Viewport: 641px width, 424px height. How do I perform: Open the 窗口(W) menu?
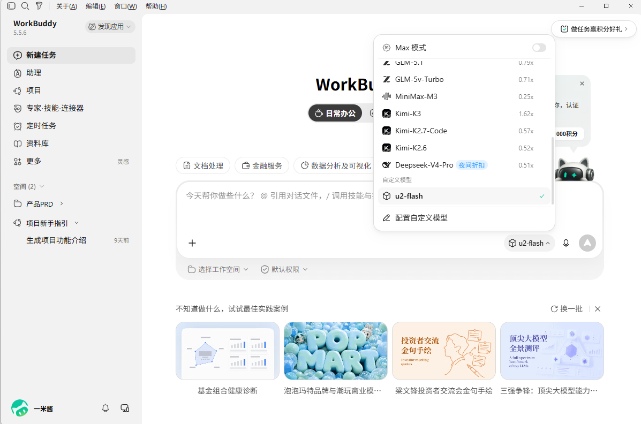coord(125,6)
